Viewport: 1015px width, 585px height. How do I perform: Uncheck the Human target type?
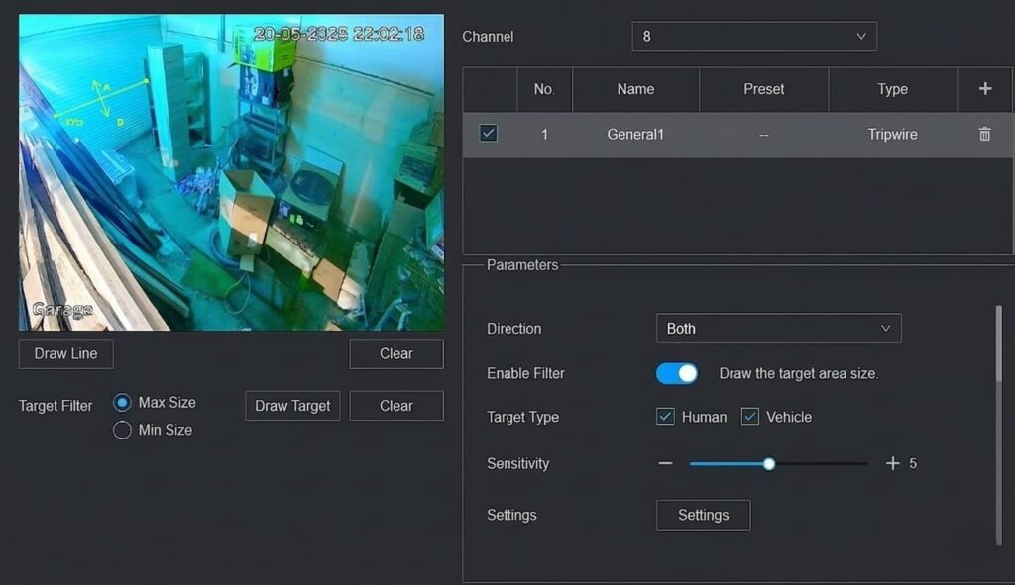(x=665, y=416)
